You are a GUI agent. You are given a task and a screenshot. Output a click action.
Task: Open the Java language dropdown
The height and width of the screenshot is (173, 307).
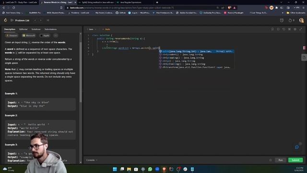click(x=92, y=29)
